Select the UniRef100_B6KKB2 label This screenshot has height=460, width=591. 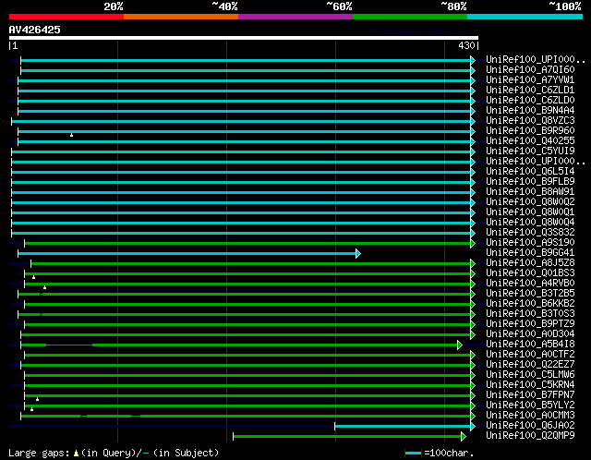point(530,304)
